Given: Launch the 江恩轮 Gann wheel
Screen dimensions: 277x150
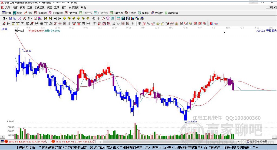Looking at the screenshot, I should coord(130,13).
